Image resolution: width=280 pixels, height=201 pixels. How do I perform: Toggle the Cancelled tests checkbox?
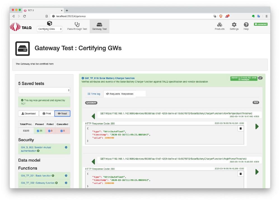(x=61, y=131)
